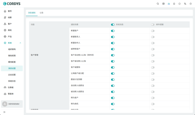Select 消息设置 submenu item
The height and width of the screenshot is (115, 195).
pos(12,68)
